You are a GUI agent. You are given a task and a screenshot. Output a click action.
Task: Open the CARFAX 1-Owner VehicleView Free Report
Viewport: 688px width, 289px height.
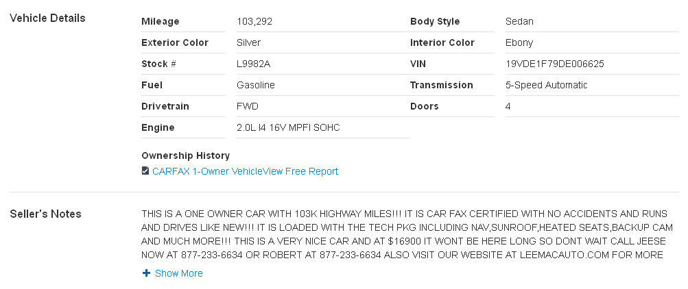pyautogui.click(x=245, y=171)
